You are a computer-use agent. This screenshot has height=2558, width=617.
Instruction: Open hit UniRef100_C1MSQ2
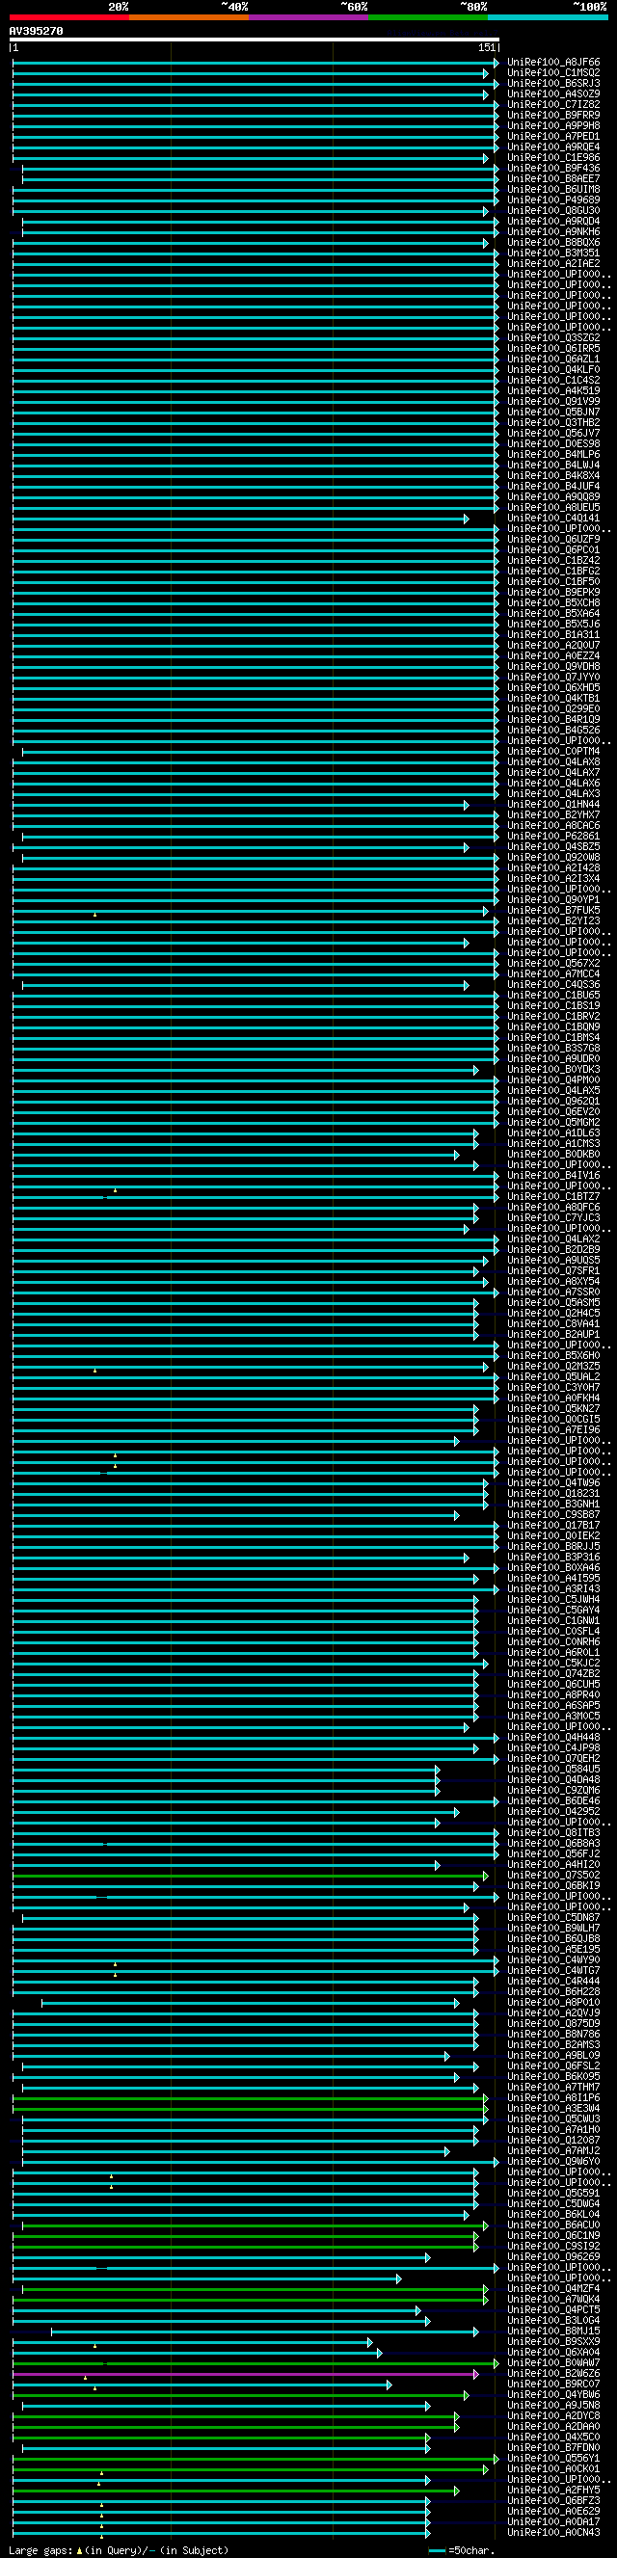pyautogui.click(x=553, y=72)
